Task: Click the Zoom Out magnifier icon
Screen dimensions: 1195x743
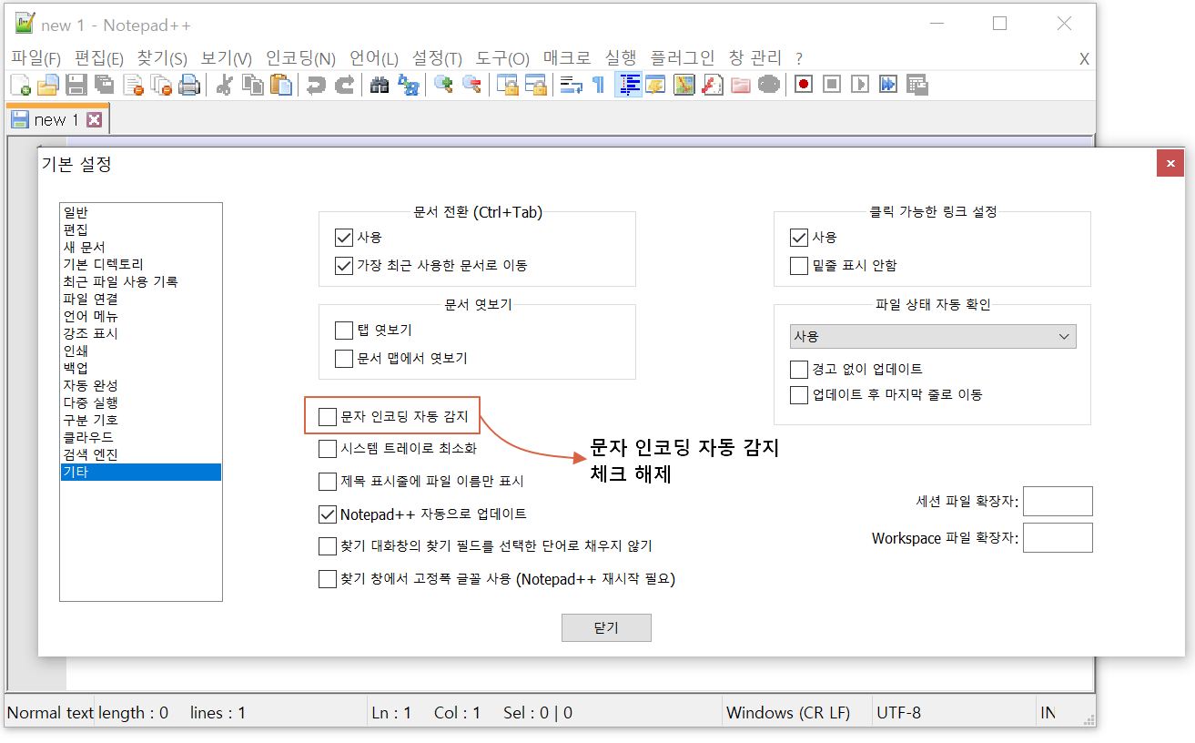Action: pyautogui.click(x=471, y=86)
